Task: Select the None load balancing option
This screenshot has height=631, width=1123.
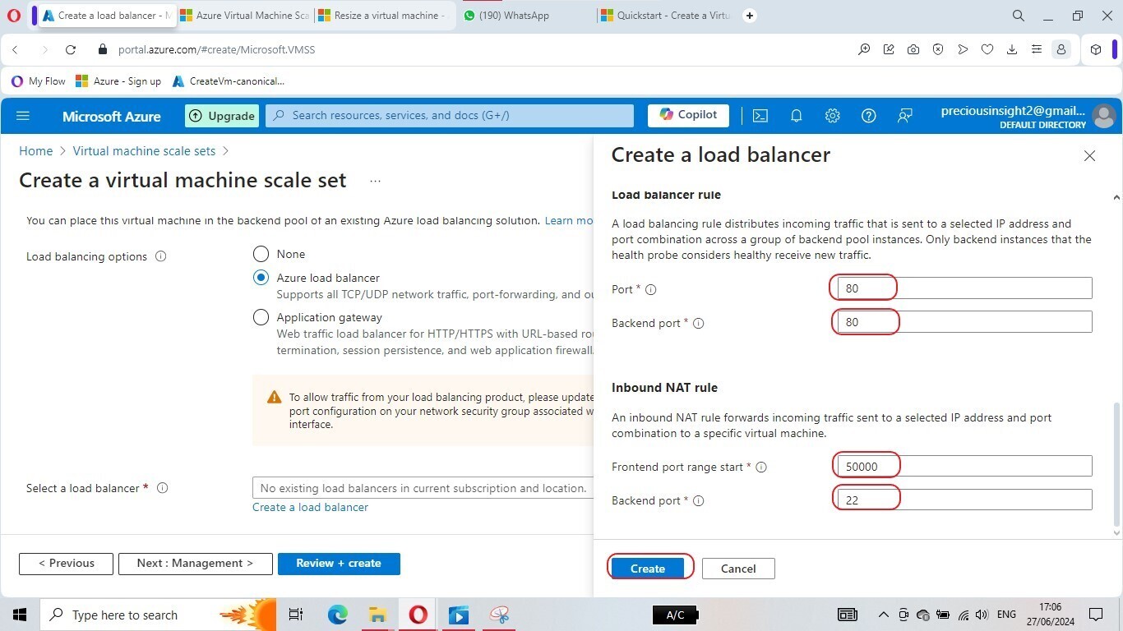Action: tap(261, 254)
